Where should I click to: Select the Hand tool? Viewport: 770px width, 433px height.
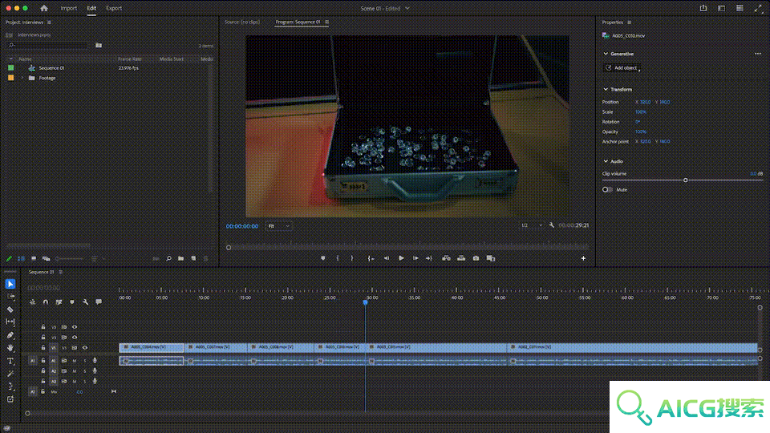click(x=10, y=347)
